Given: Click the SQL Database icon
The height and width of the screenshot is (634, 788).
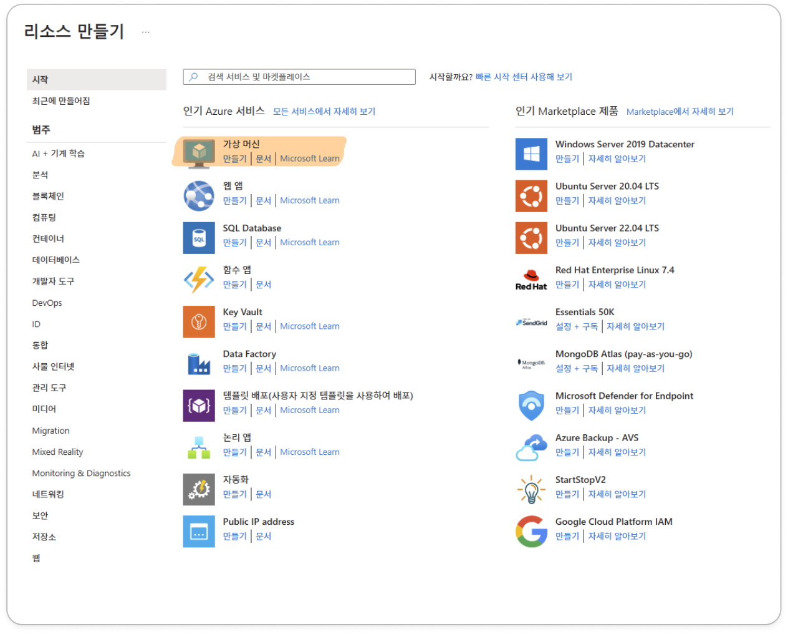Looking at the screenshot, I should pyautogui.click(x=199, y=238).
